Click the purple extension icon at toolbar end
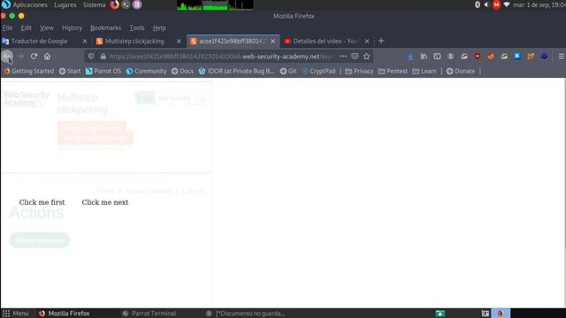This screenshot has height=318, width=566. coord(545,57)
